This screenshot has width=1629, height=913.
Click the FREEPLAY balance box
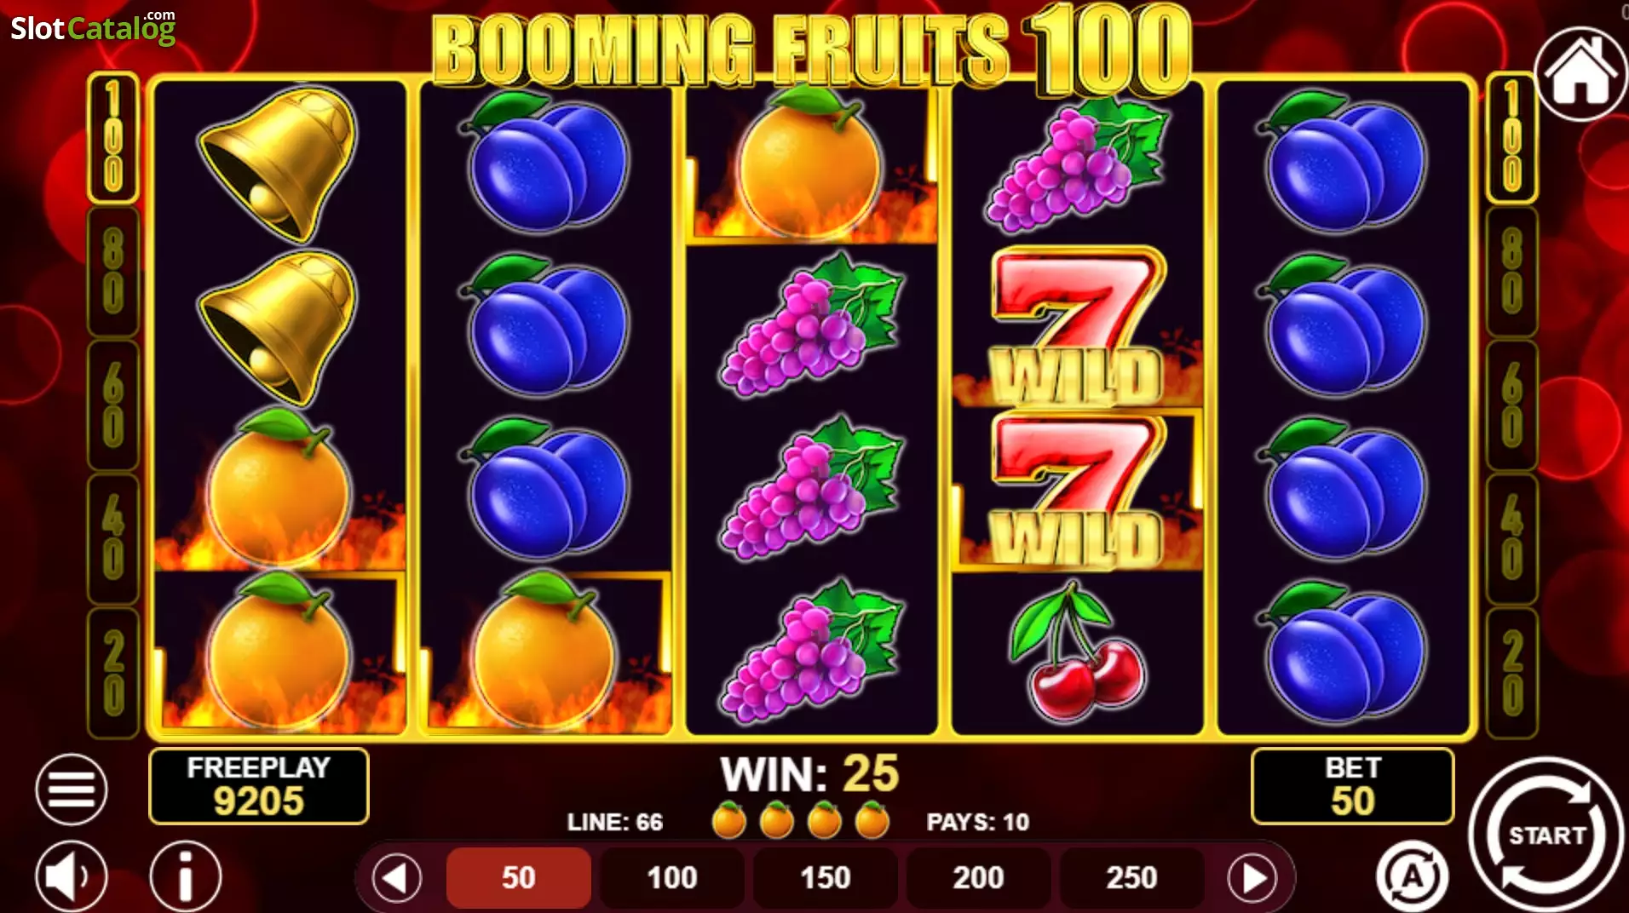[x=259, y=786]
